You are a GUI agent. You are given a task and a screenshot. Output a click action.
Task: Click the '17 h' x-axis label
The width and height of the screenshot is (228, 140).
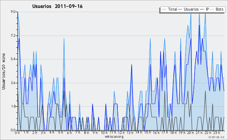[x=165, y=132]
